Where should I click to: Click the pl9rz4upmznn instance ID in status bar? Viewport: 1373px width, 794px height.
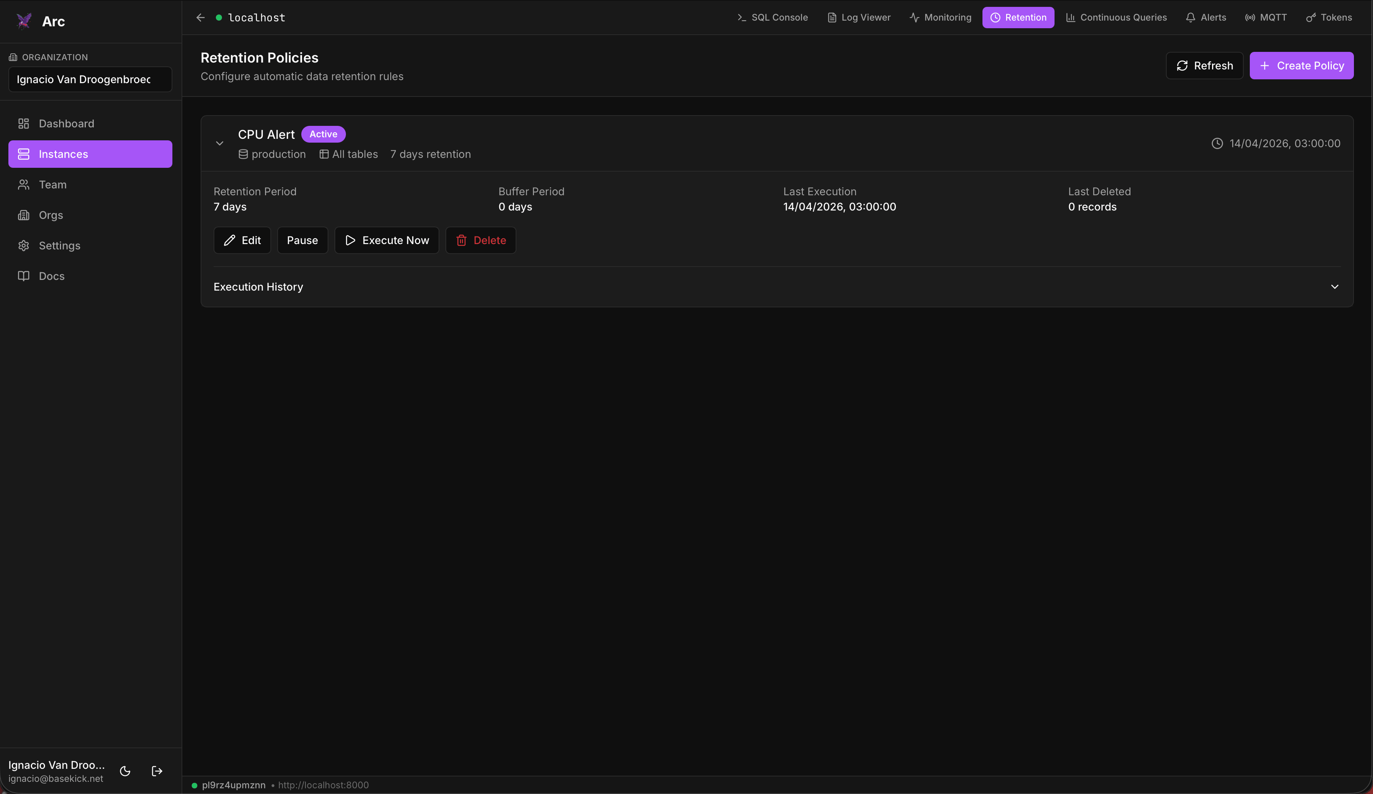[234, 785]
